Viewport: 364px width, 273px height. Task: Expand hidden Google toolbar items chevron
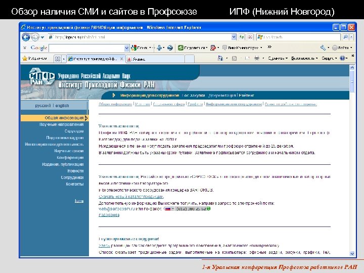coord(269,47)
